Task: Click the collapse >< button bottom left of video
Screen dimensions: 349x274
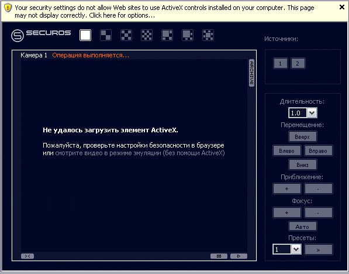Action: point(27,256)
